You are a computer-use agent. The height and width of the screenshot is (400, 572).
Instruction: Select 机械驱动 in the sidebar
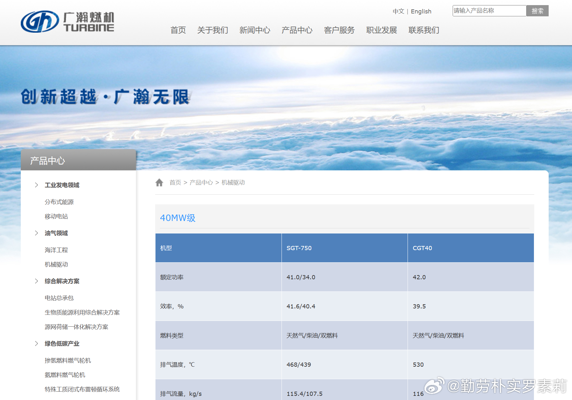tap(56, 265)
